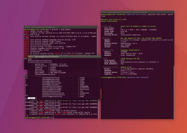Click the 'Monitor:' Acer line

117,45
